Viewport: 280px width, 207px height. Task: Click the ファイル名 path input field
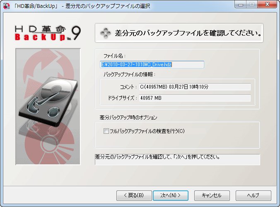(x=152, y=65)
